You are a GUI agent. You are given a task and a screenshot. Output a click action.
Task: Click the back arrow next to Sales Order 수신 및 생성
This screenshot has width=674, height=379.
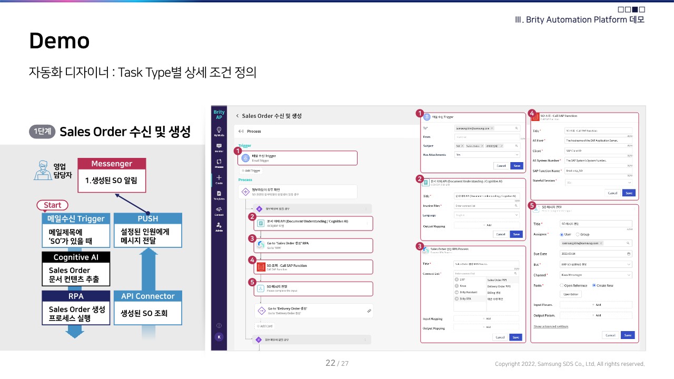tap(237, 116)
